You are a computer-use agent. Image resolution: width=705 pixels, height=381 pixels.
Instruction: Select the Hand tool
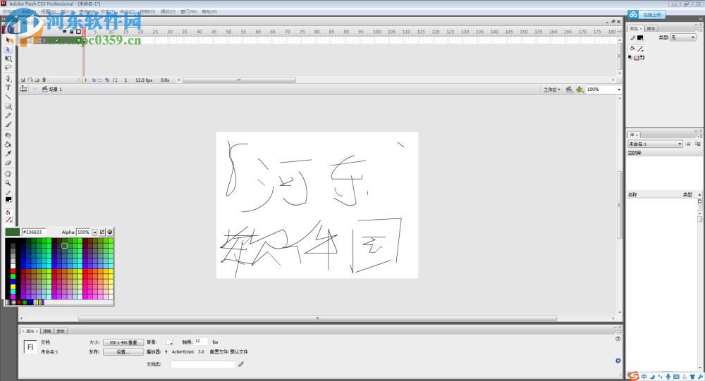pyautogui.click(x=8, y=174)
